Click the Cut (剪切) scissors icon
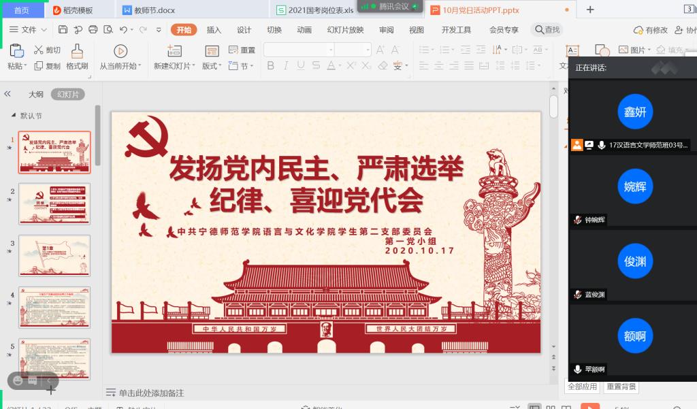This screenshot has height=409, width=697. click(x=39, y=50)
